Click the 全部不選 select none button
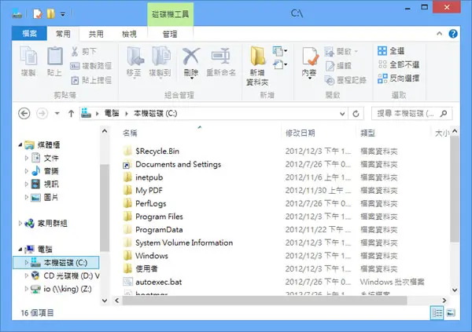Image resolution: width=472 pixels, height=332 pixels. click(x=399, y=64)
